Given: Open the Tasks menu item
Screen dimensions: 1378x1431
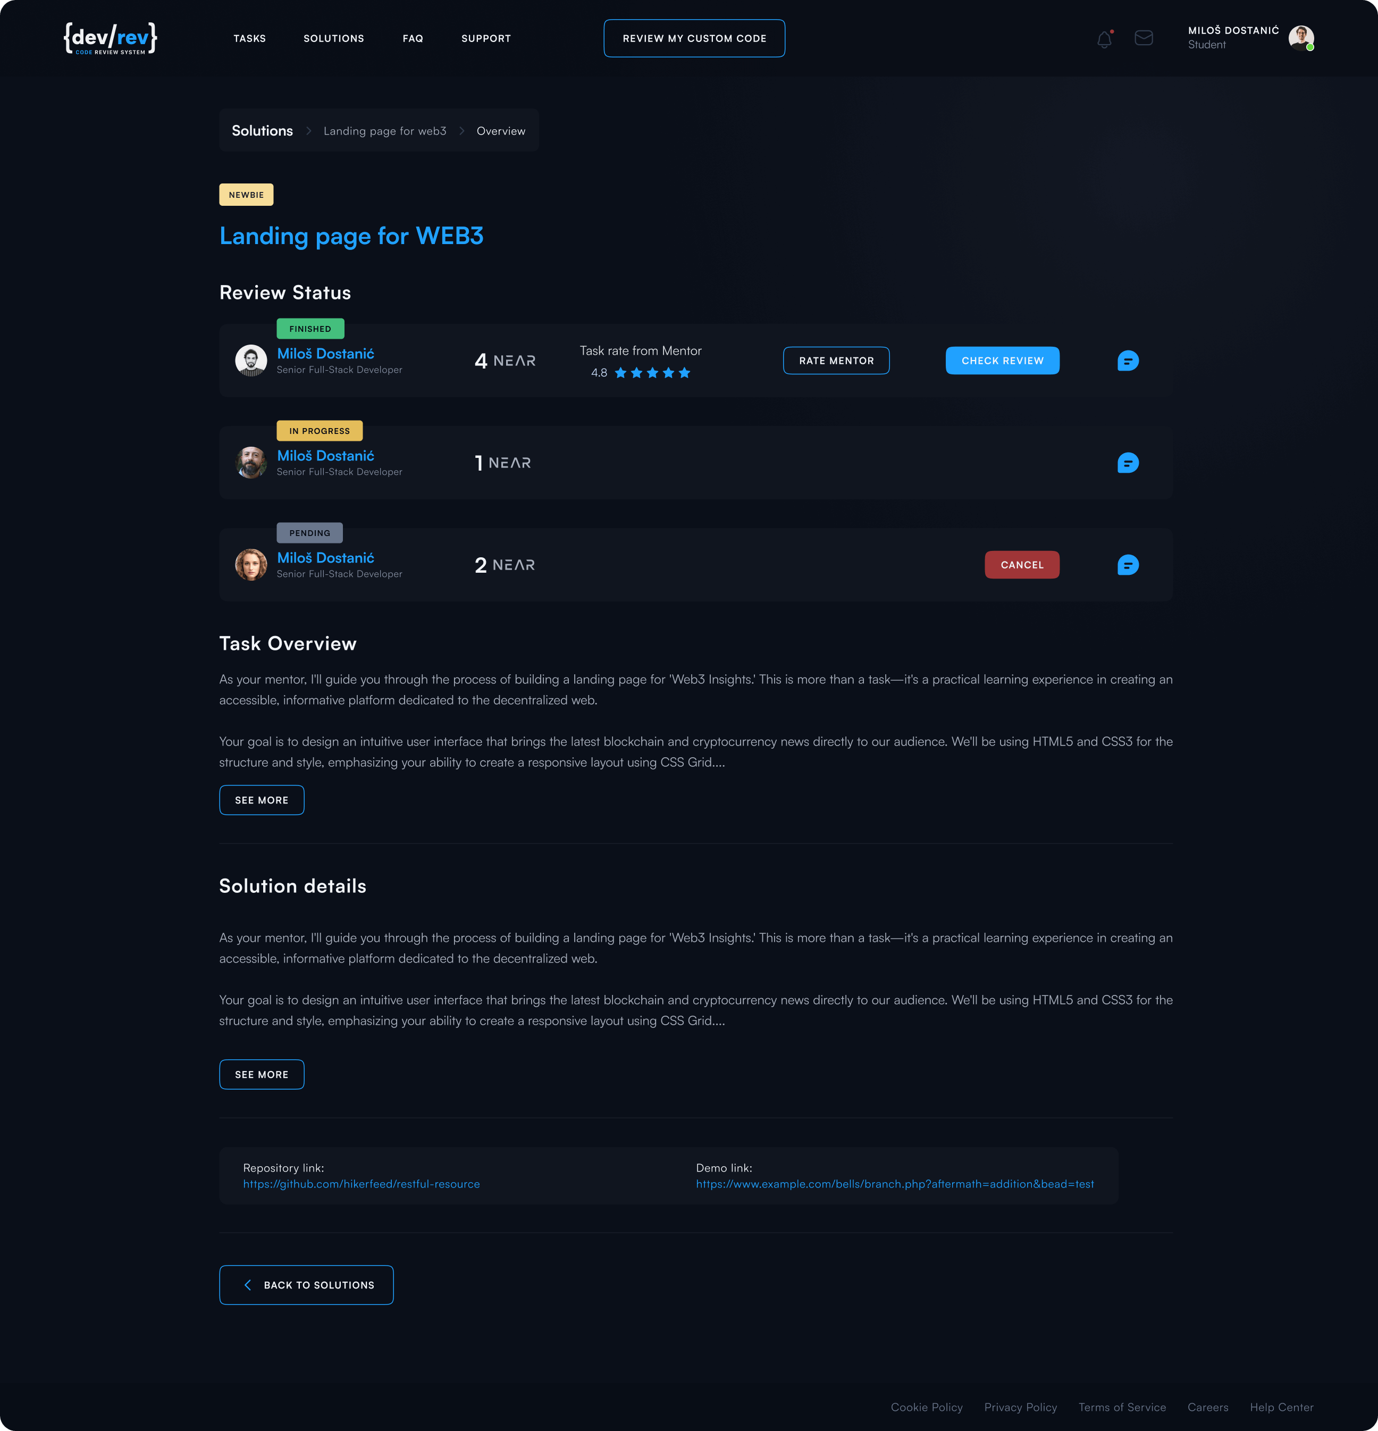Looking at the screenshot, I should pos(250,39).
